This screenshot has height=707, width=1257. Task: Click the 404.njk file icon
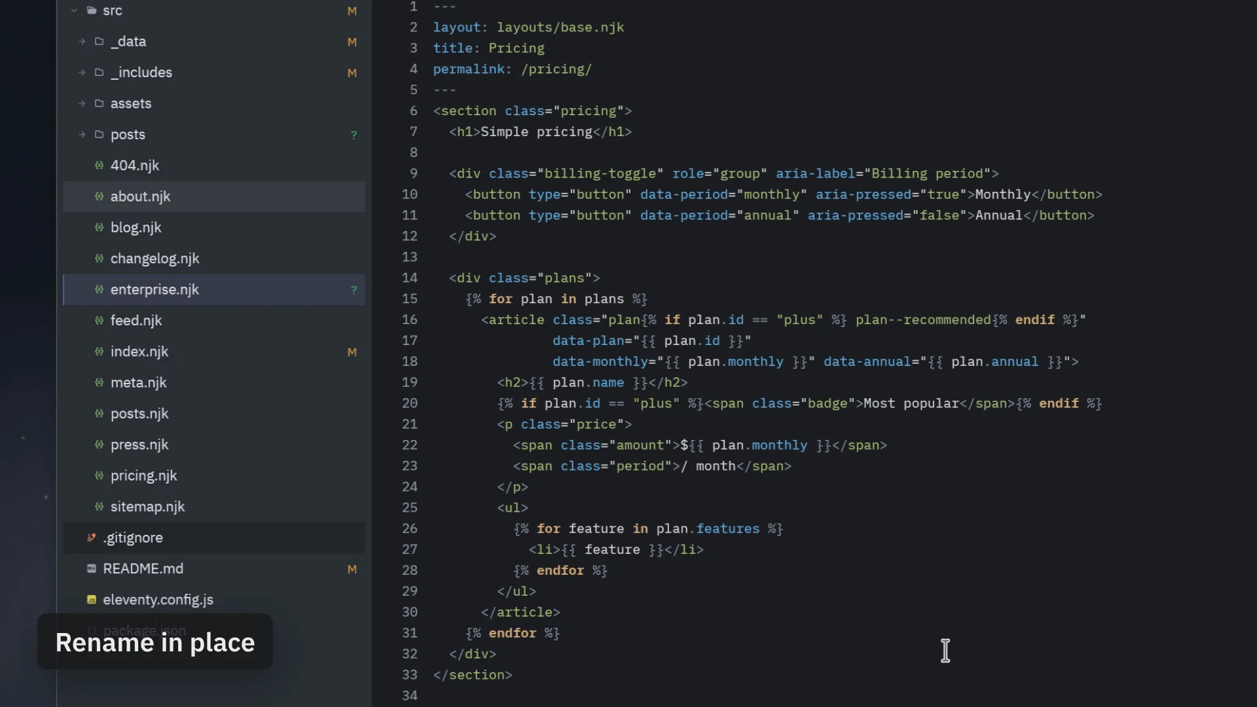(x=99, y=166)
